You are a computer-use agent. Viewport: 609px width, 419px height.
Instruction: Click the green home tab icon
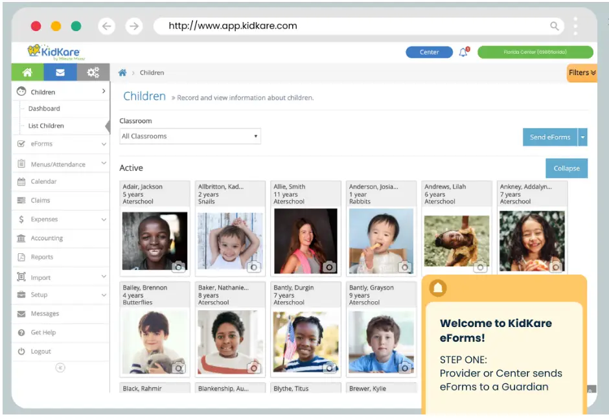coord(27,73)
